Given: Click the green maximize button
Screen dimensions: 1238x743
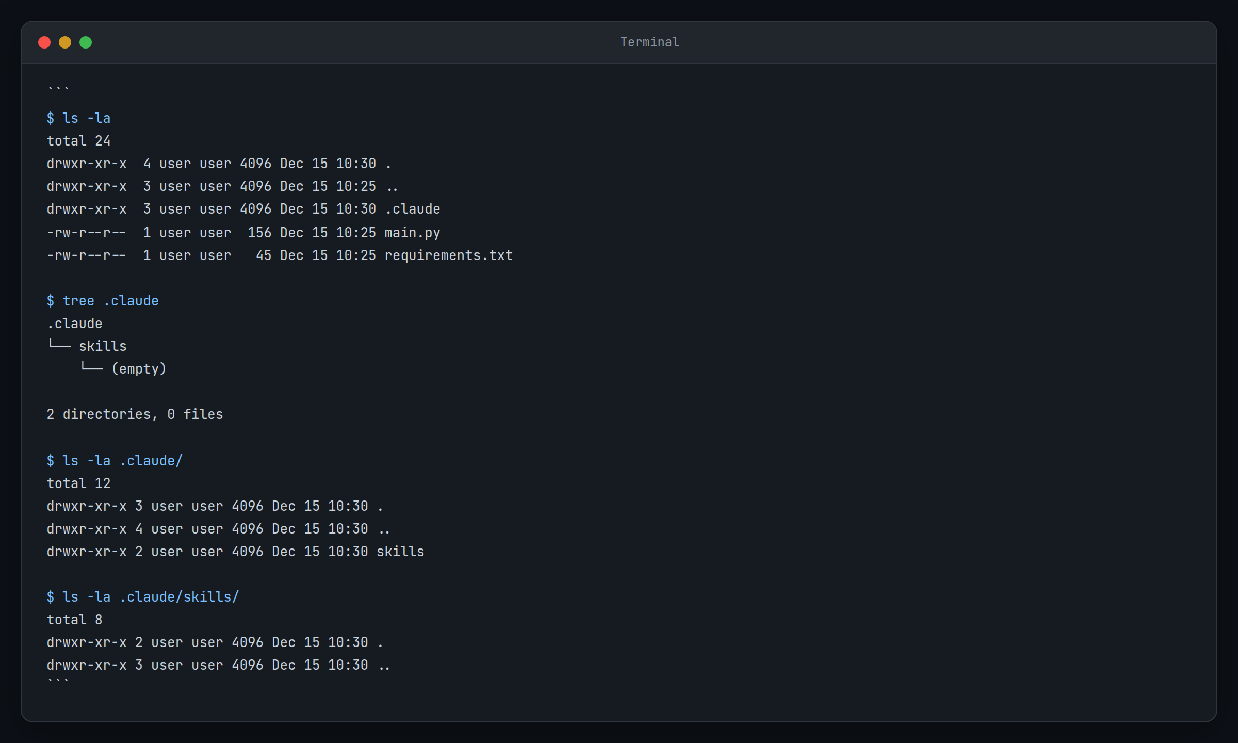Looking at the screenshot, I should click(x=87, y=42).
